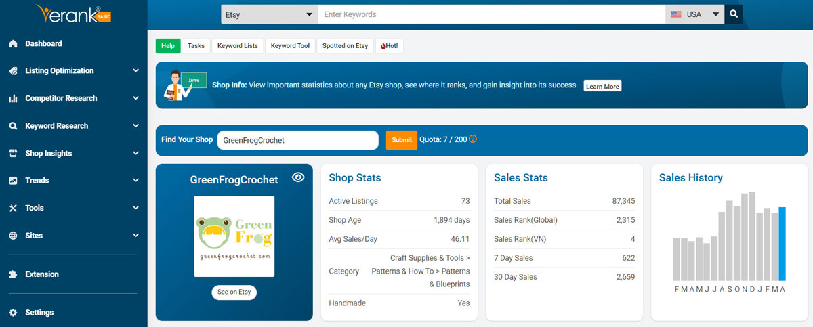Click the Quota: 7 / 200 text
The image size is (813, 327).
click(443, 139)
